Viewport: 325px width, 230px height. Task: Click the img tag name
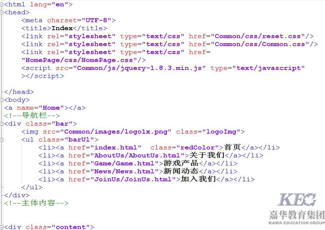click(x=32, y=132)
